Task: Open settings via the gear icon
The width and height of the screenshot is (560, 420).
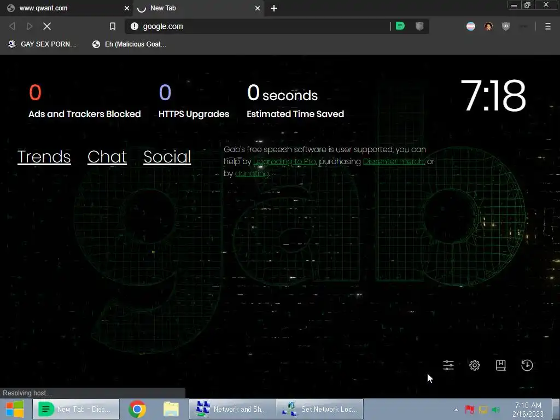Action: pos(475,365)
